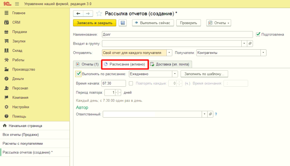This screenshot has height=166, width=290.
Task: Click the Персонал people icon
Action: tap(7, 88)
